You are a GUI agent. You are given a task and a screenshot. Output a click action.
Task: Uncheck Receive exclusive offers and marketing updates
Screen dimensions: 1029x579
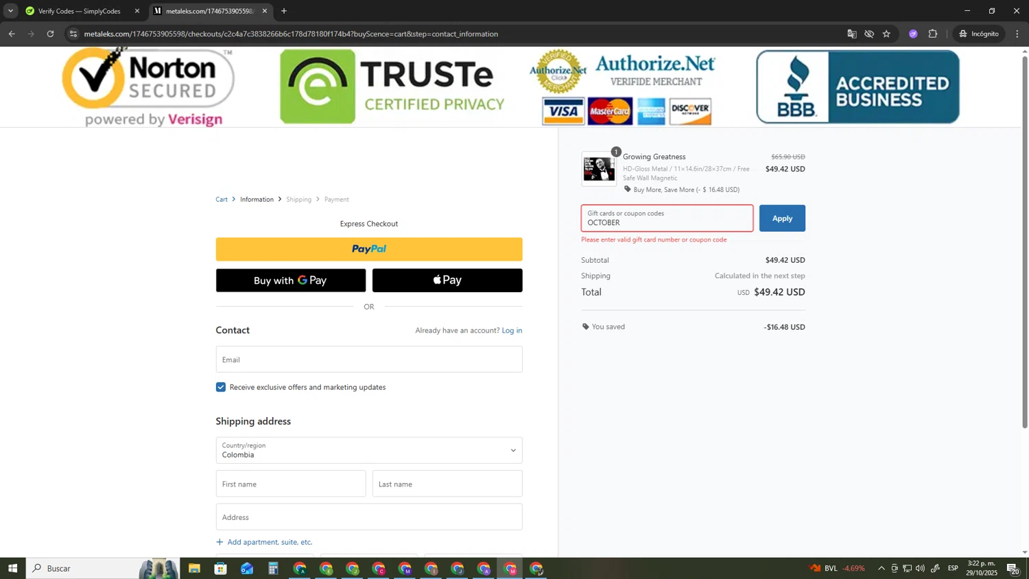pos(221,388)
